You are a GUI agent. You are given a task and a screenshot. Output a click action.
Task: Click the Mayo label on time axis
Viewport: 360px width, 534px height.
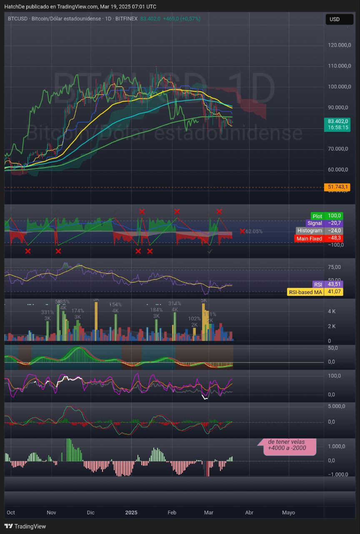288,512
